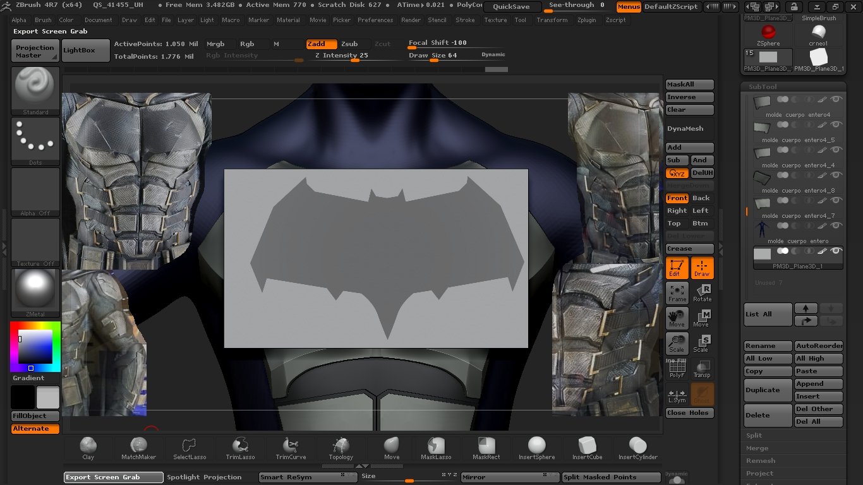
Task: Click the Close Holes button
Action: click(690, 413)
